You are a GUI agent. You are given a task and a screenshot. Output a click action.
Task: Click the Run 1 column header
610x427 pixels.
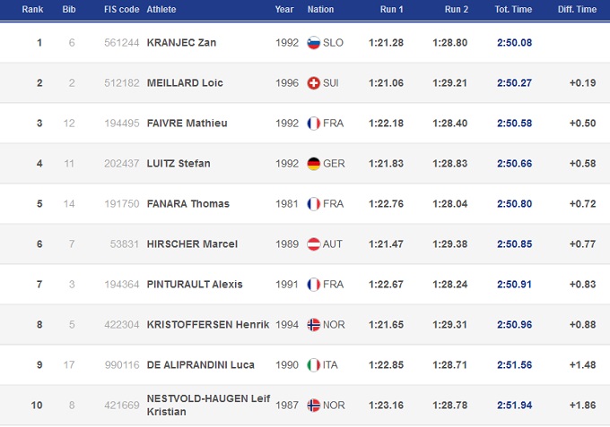[x=391, y=9]
